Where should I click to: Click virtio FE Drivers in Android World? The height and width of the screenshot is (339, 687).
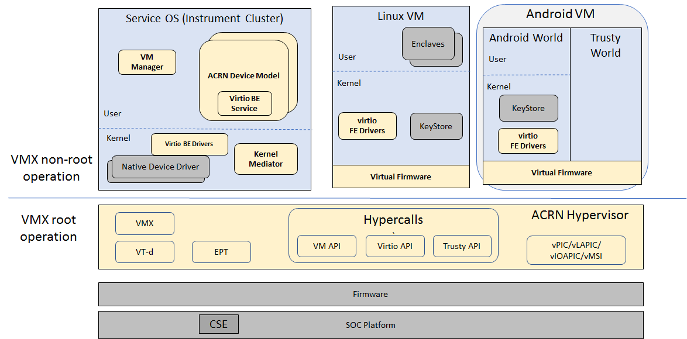pos(528,141)
